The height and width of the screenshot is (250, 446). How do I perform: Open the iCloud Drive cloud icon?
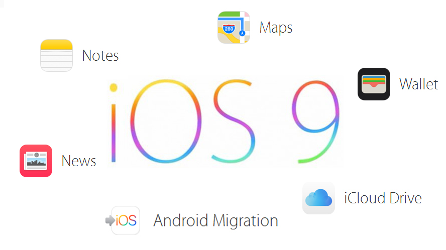(x=318, y=198)
